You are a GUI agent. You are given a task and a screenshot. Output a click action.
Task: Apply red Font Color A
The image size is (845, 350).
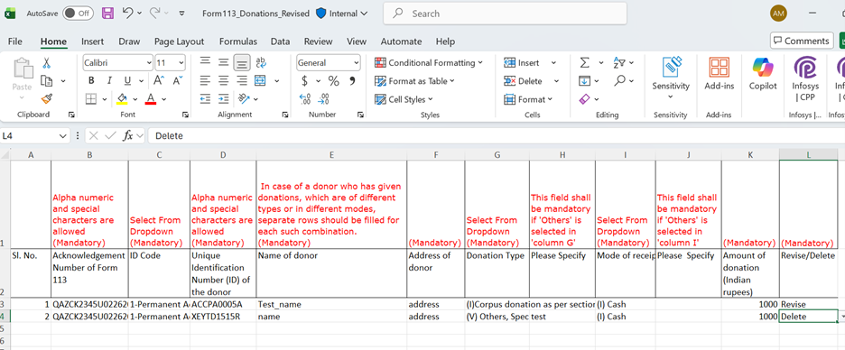151,99
